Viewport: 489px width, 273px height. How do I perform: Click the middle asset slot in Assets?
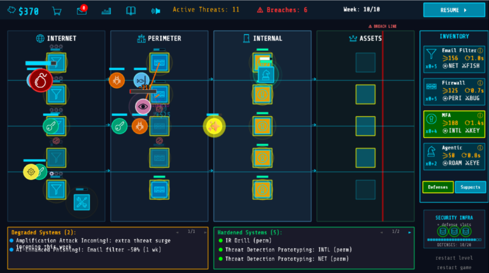click(365, 126)
